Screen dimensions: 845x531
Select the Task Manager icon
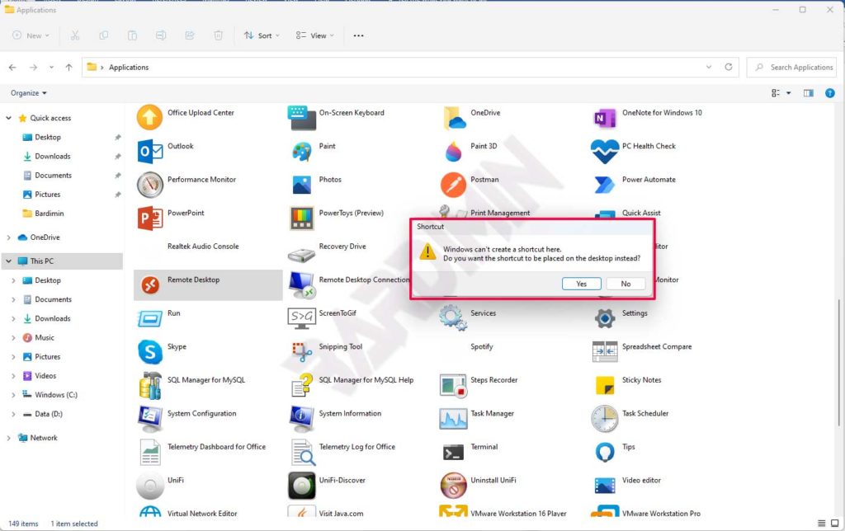tap(453, 419)
